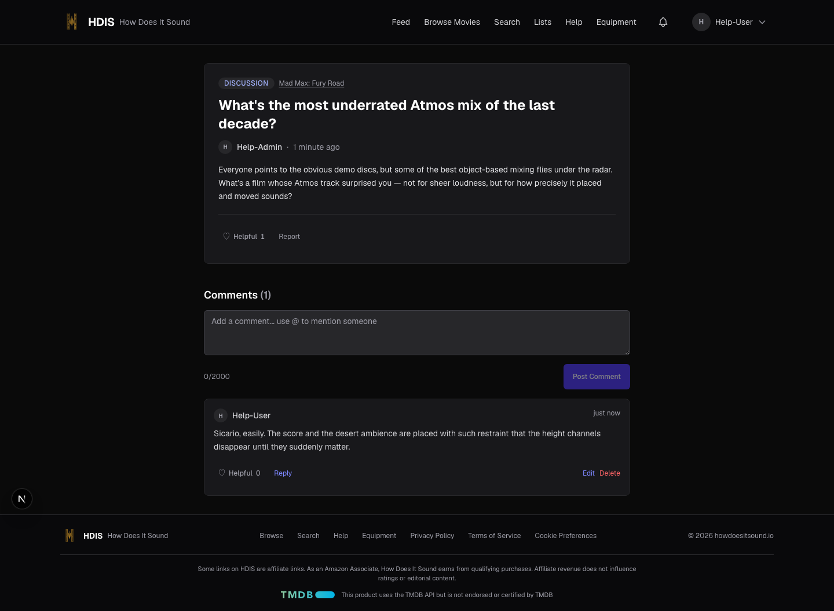
Task: Open the Help-User name on the comment
Action: [251, 415]
